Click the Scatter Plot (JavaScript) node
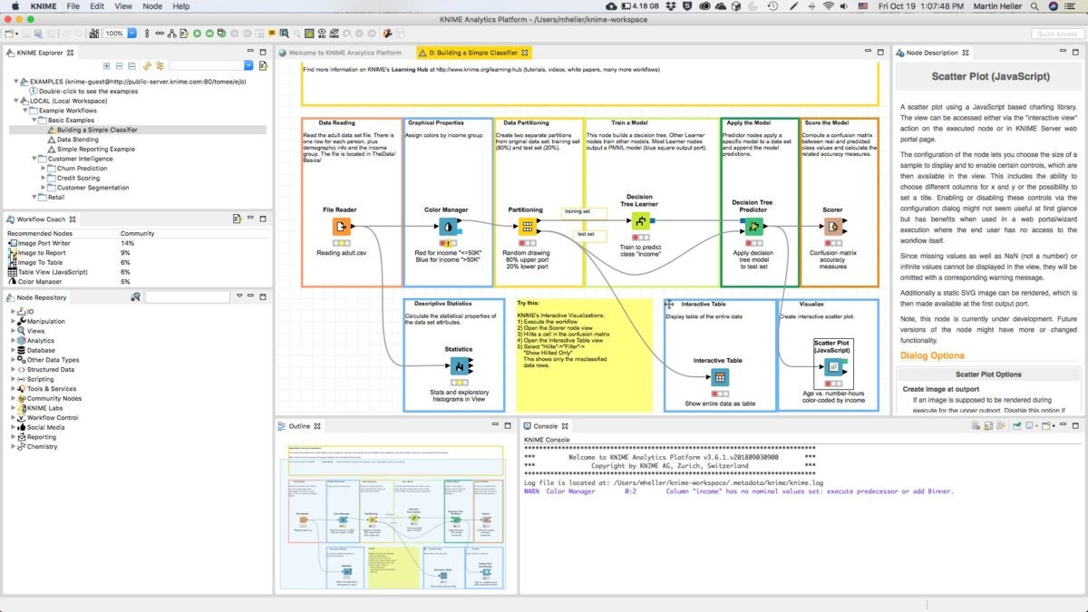Screen dimensions: 1088x612 click(832, 366)
